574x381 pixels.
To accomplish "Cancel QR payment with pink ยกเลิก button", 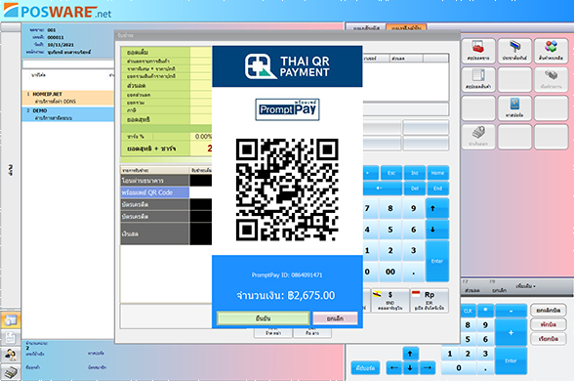I will tap(335, 318).
